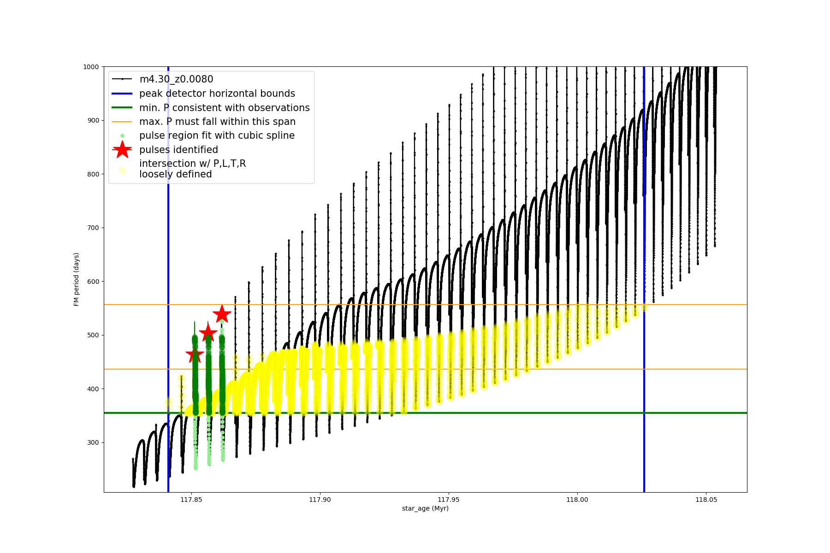Image resolution: width=830 pixels, height=553 pixels.
Task: Click 'peak detector horizontal bounds' legend text
Action: click(217, 94)
